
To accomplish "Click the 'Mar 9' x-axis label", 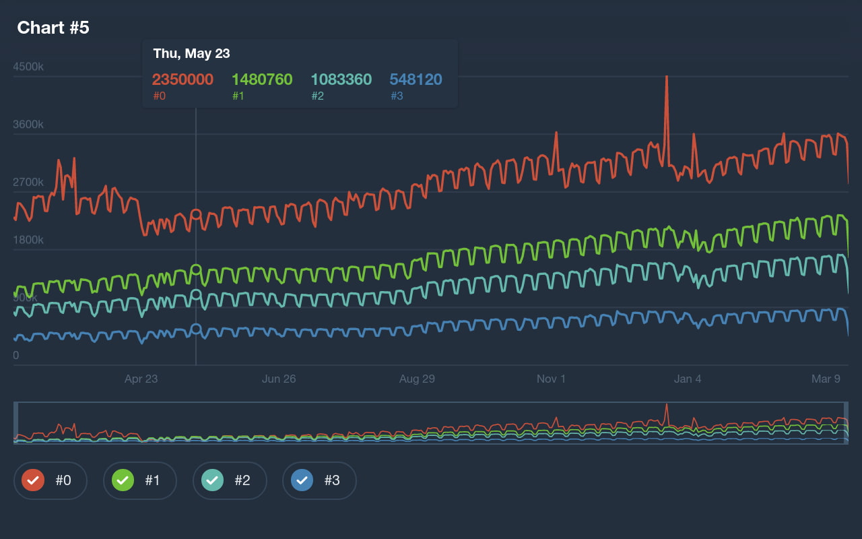I will (826, 379).
